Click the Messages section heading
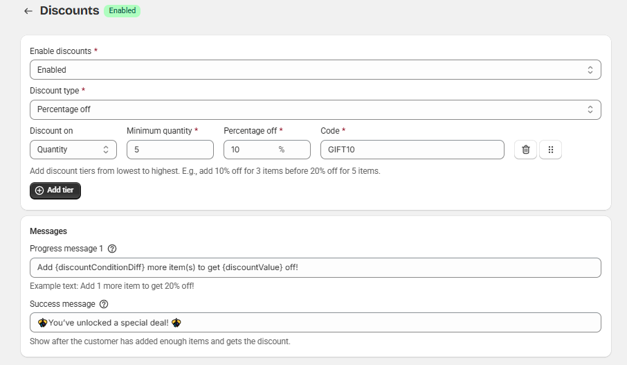Screen dimensions: 627x365 (48, 231)
